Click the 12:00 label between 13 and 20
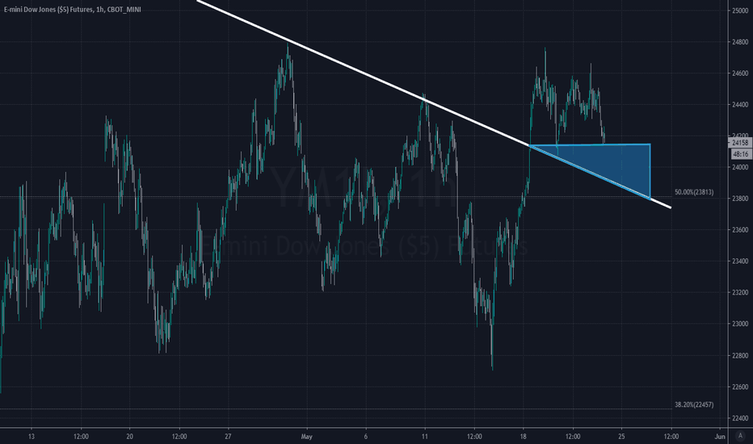Viewport: 753px width, 444px height. click(81, 436)
